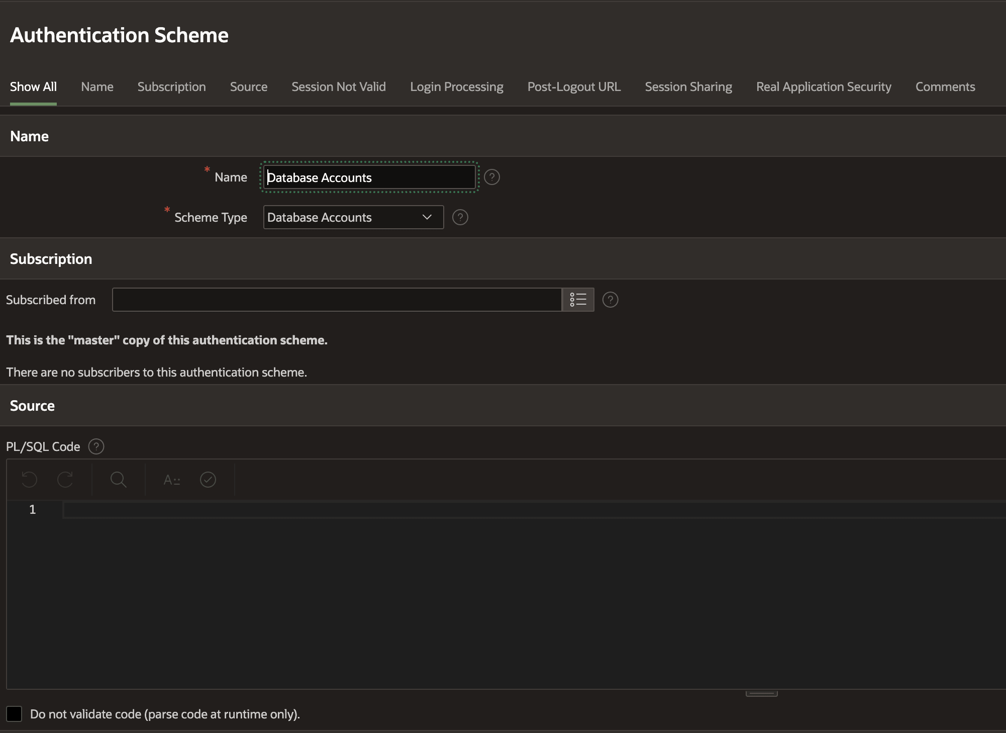Click the "master" copy notice text

pos(167,340)
